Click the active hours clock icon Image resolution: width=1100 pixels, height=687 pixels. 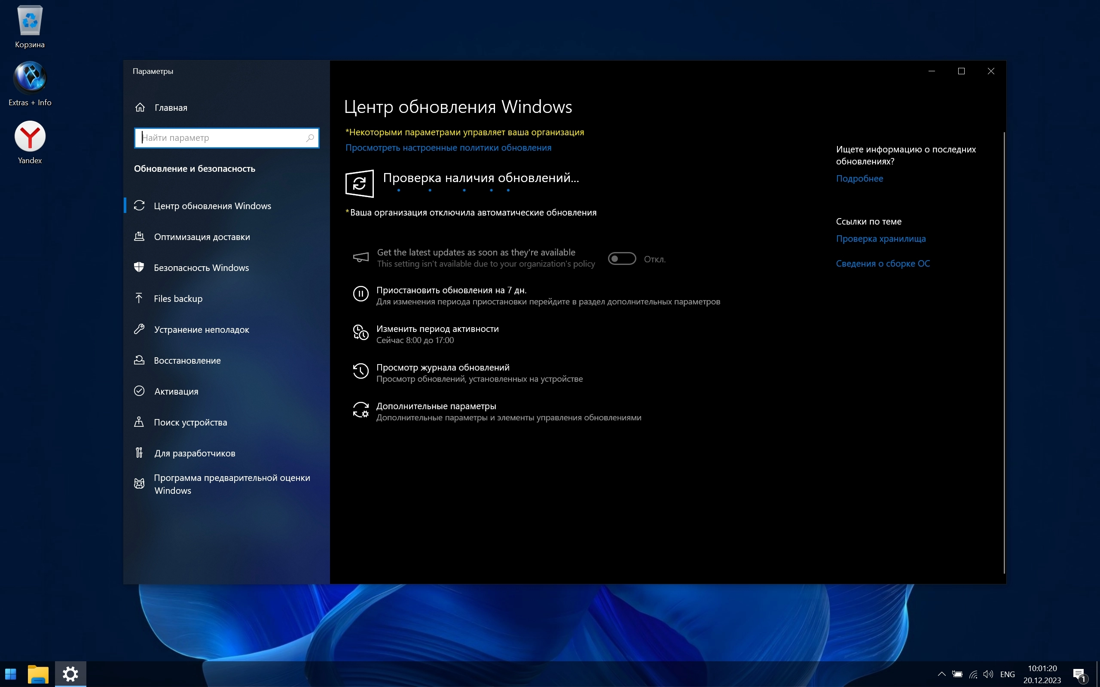(x=361, y=333)
